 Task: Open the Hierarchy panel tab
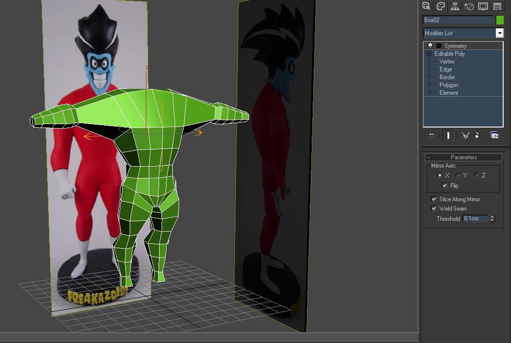(x=455, y=6)
